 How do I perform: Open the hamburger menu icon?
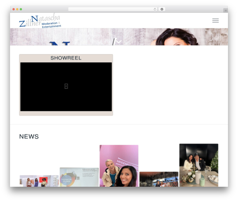click(x=215, y=20)
